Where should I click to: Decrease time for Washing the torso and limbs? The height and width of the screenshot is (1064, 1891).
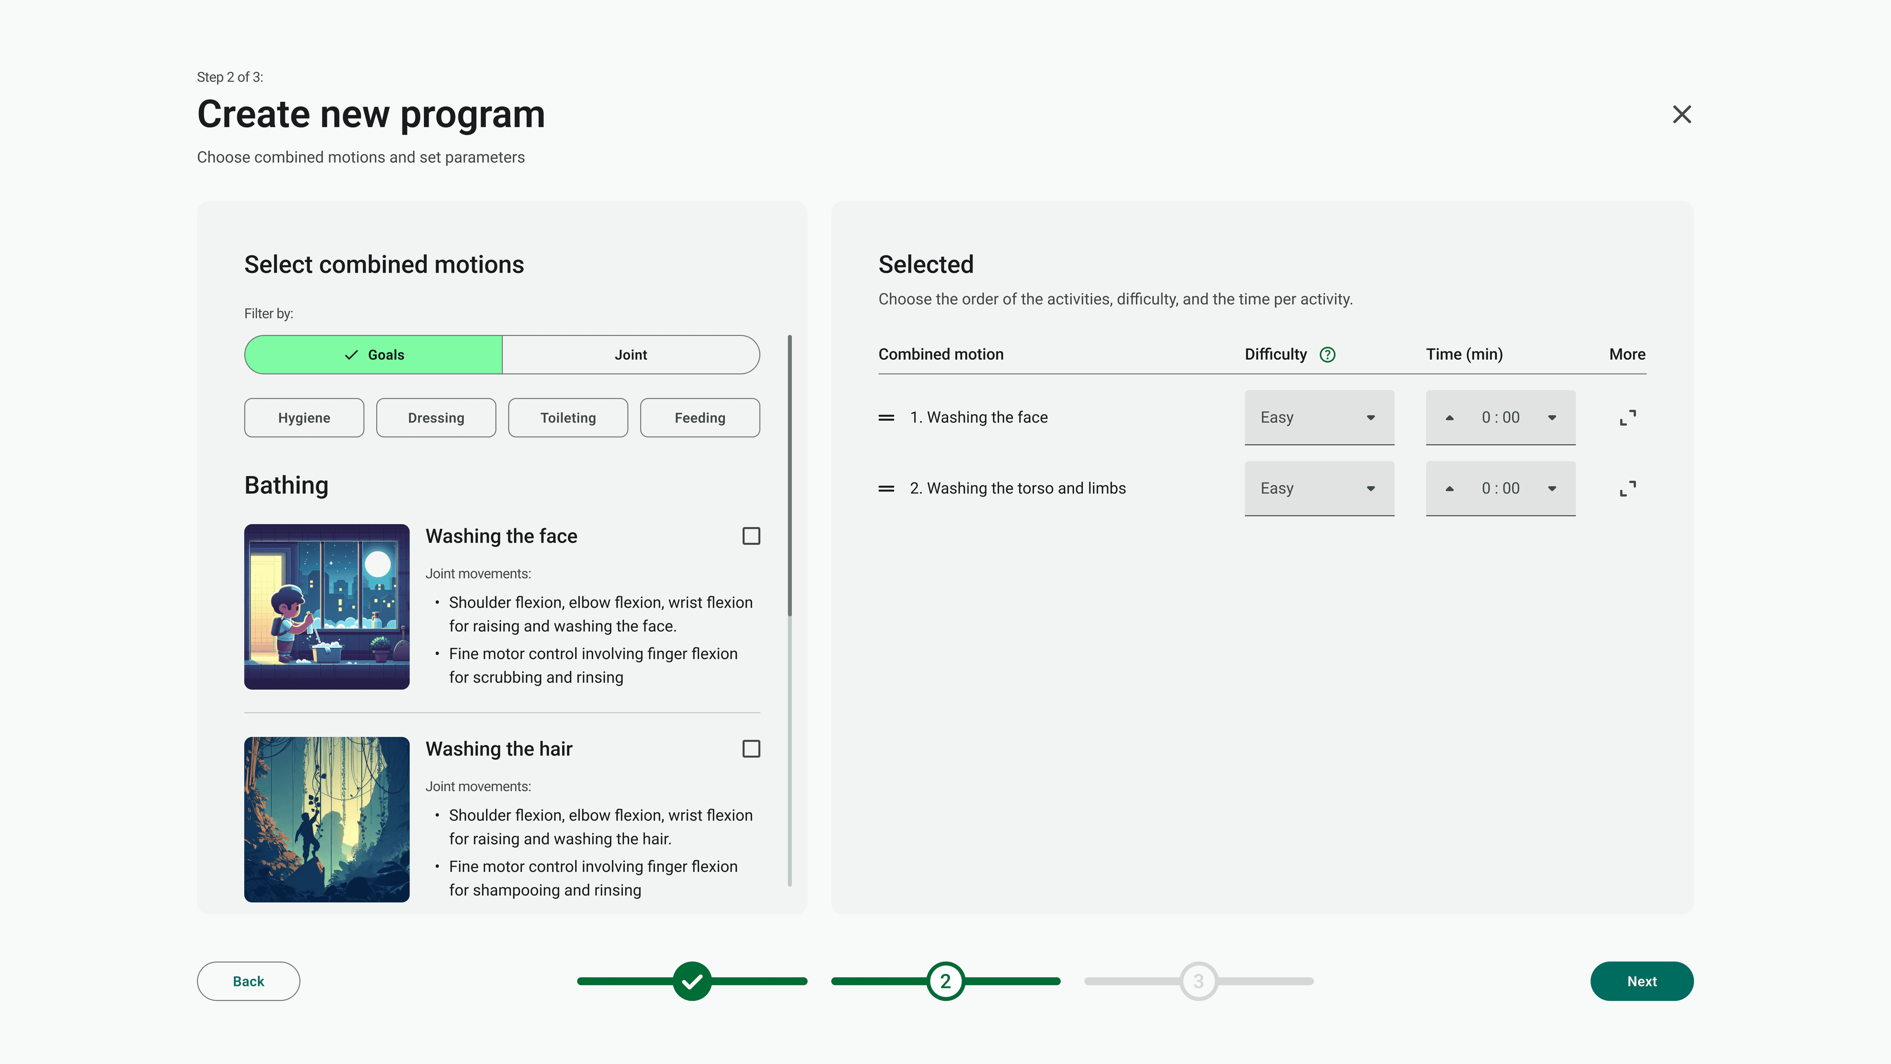[x=1552, y=488]
